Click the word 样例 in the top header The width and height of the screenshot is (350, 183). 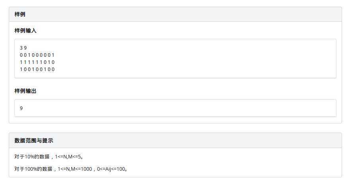coord(20,14)
